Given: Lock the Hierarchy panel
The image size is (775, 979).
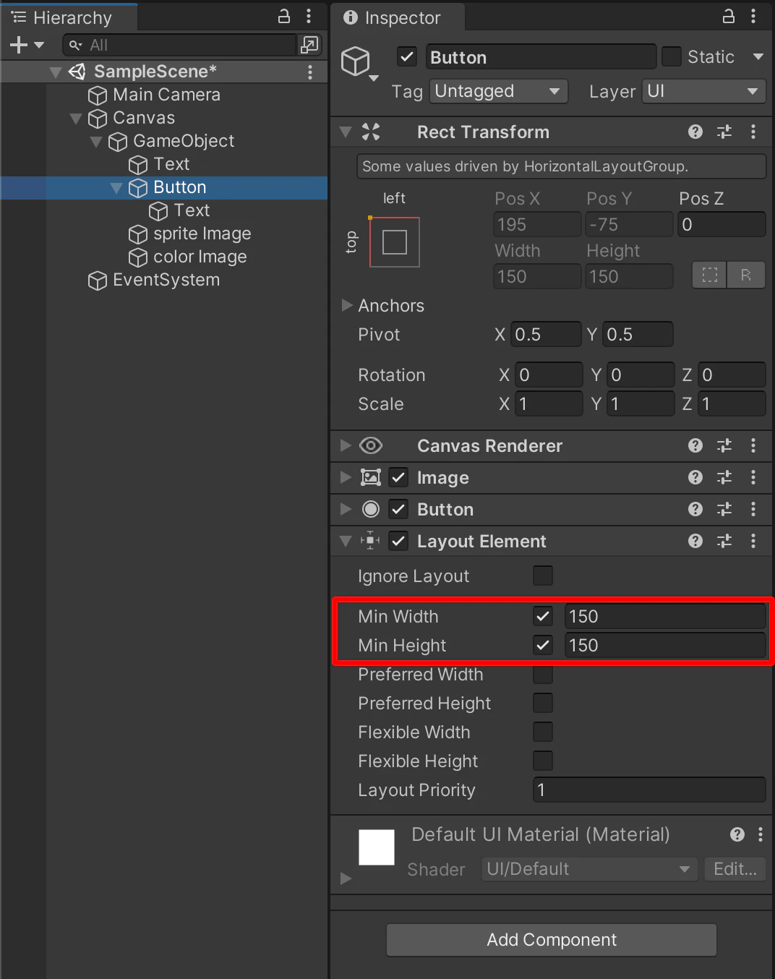Looking at the screenshot, I should 284,17.
